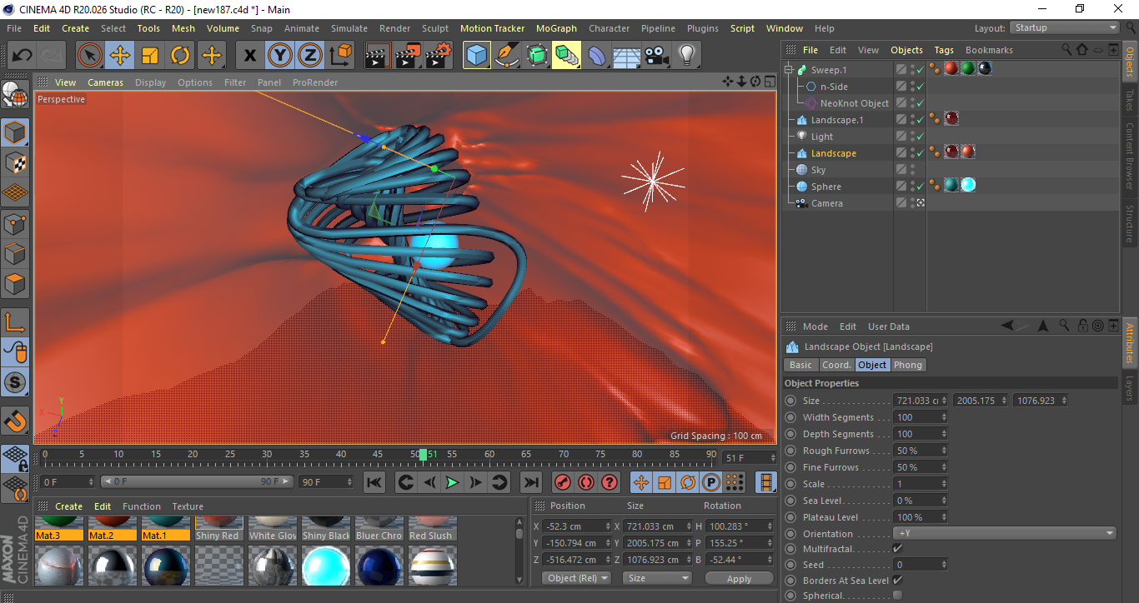This screenshot has width=1139, height=603.
Task: Add a Camera object
Action: (657, 56)
